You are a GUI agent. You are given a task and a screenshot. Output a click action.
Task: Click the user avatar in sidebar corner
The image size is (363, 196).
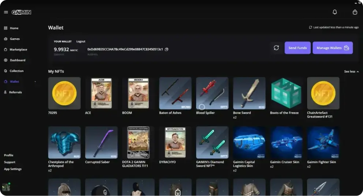pyautogui.click(x=6, y=187)
